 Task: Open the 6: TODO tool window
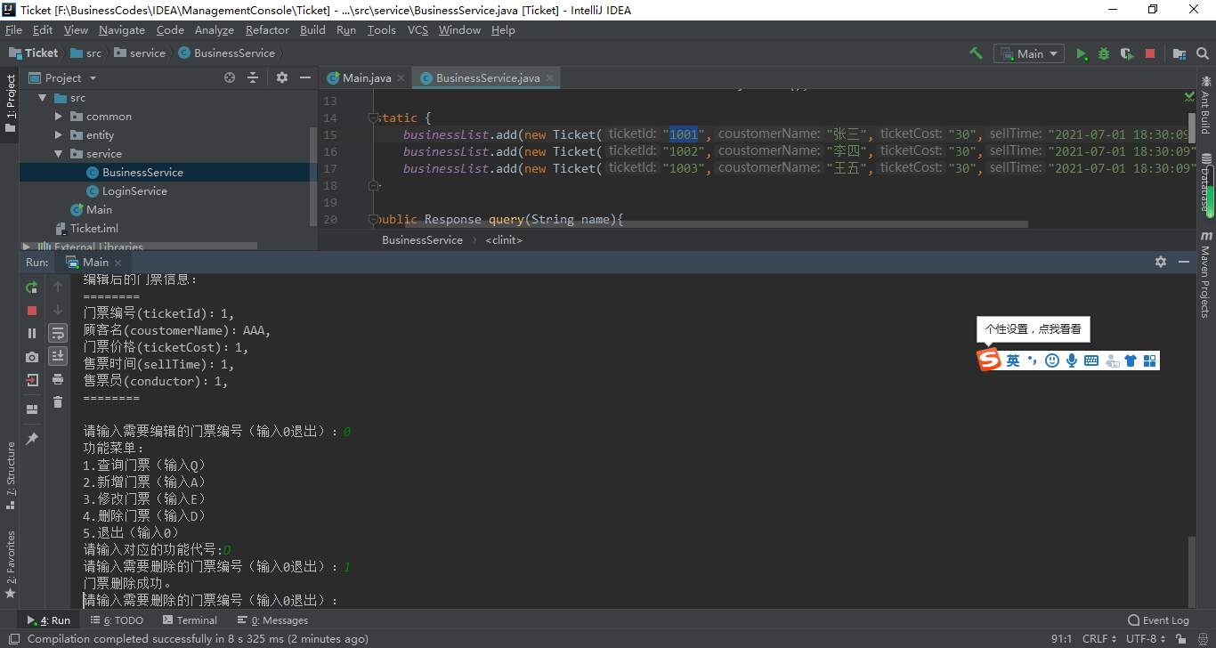(117, 620)
